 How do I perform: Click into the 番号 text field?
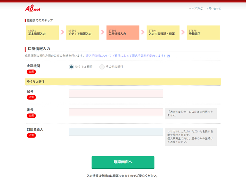116,112
